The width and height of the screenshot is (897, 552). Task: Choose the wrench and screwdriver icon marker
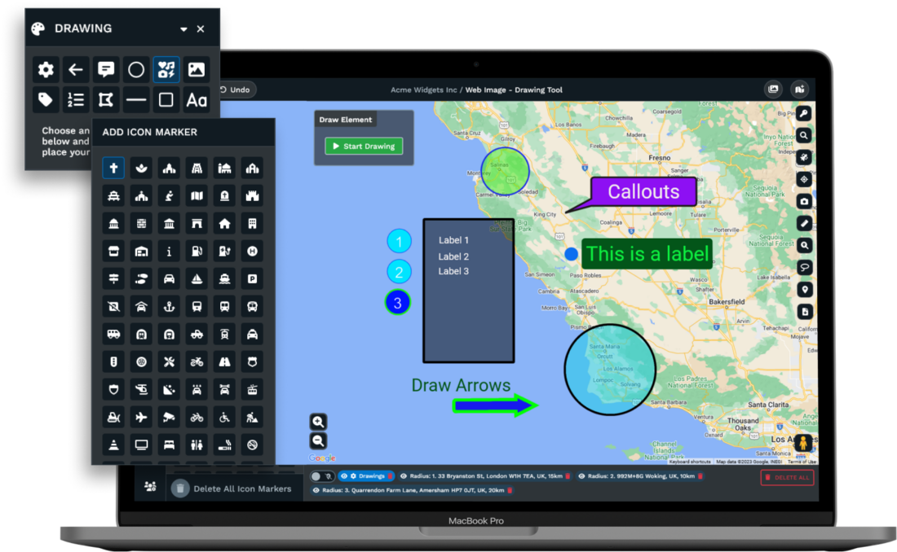169,361
